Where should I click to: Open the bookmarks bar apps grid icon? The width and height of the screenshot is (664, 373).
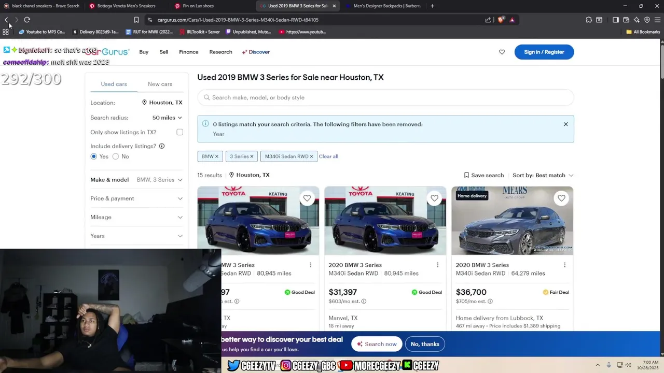click(6, 32)
